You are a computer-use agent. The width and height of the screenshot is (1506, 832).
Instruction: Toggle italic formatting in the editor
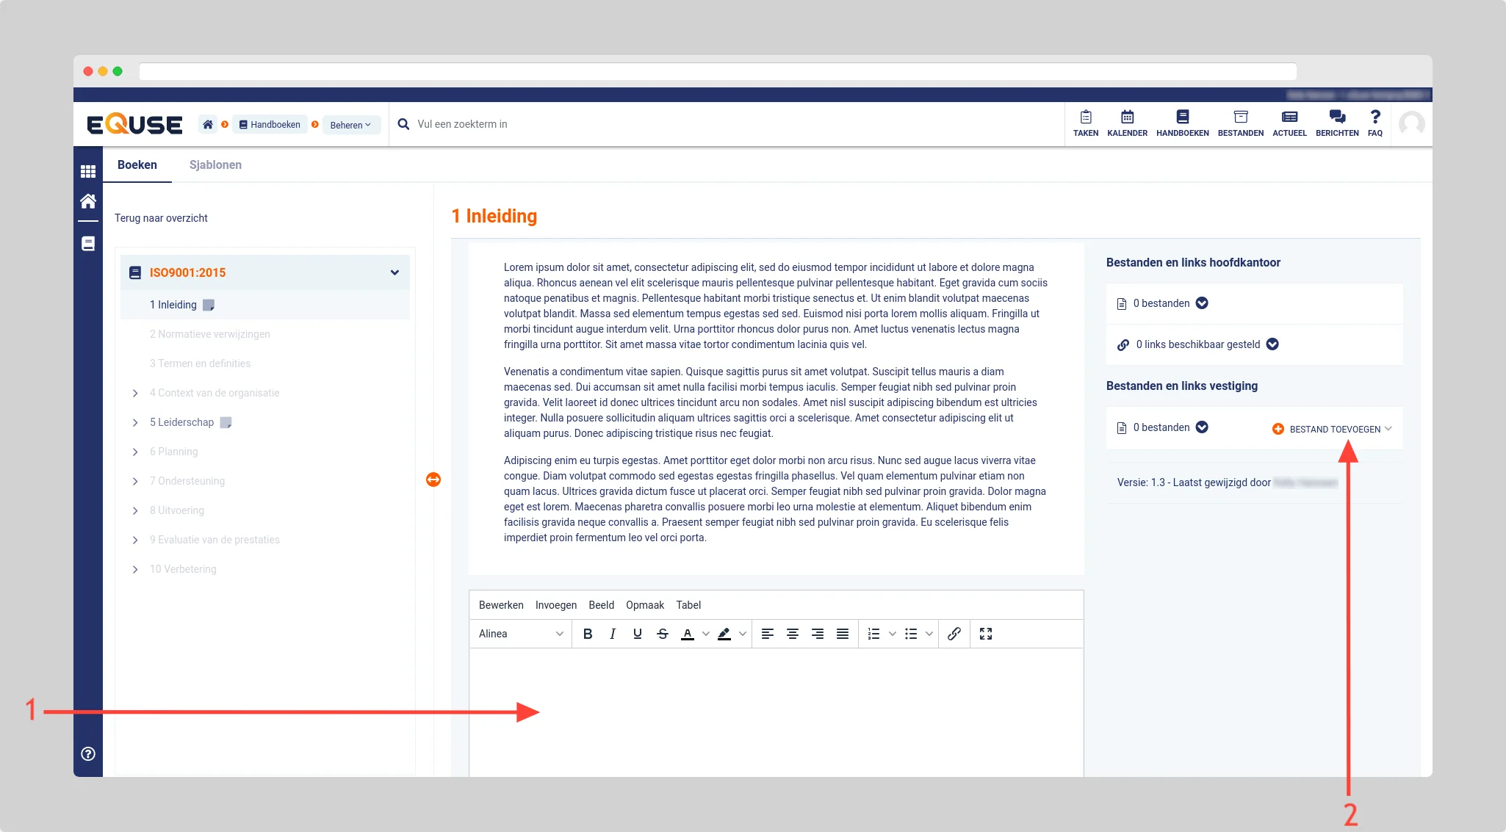pyautogui.click(x=613, y=634)
